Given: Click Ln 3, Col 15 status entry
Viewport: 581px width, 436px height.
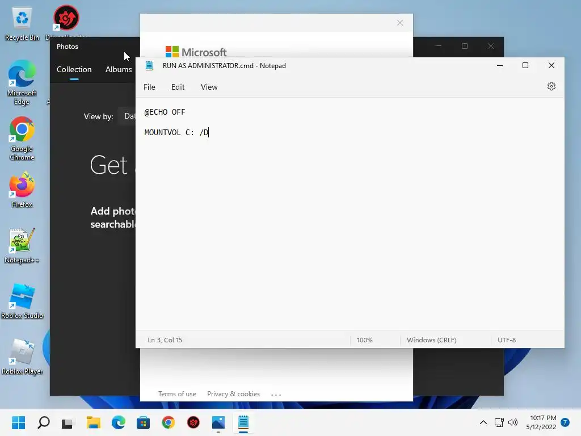Looking at the screenshot, I should (x=165, y=340).
